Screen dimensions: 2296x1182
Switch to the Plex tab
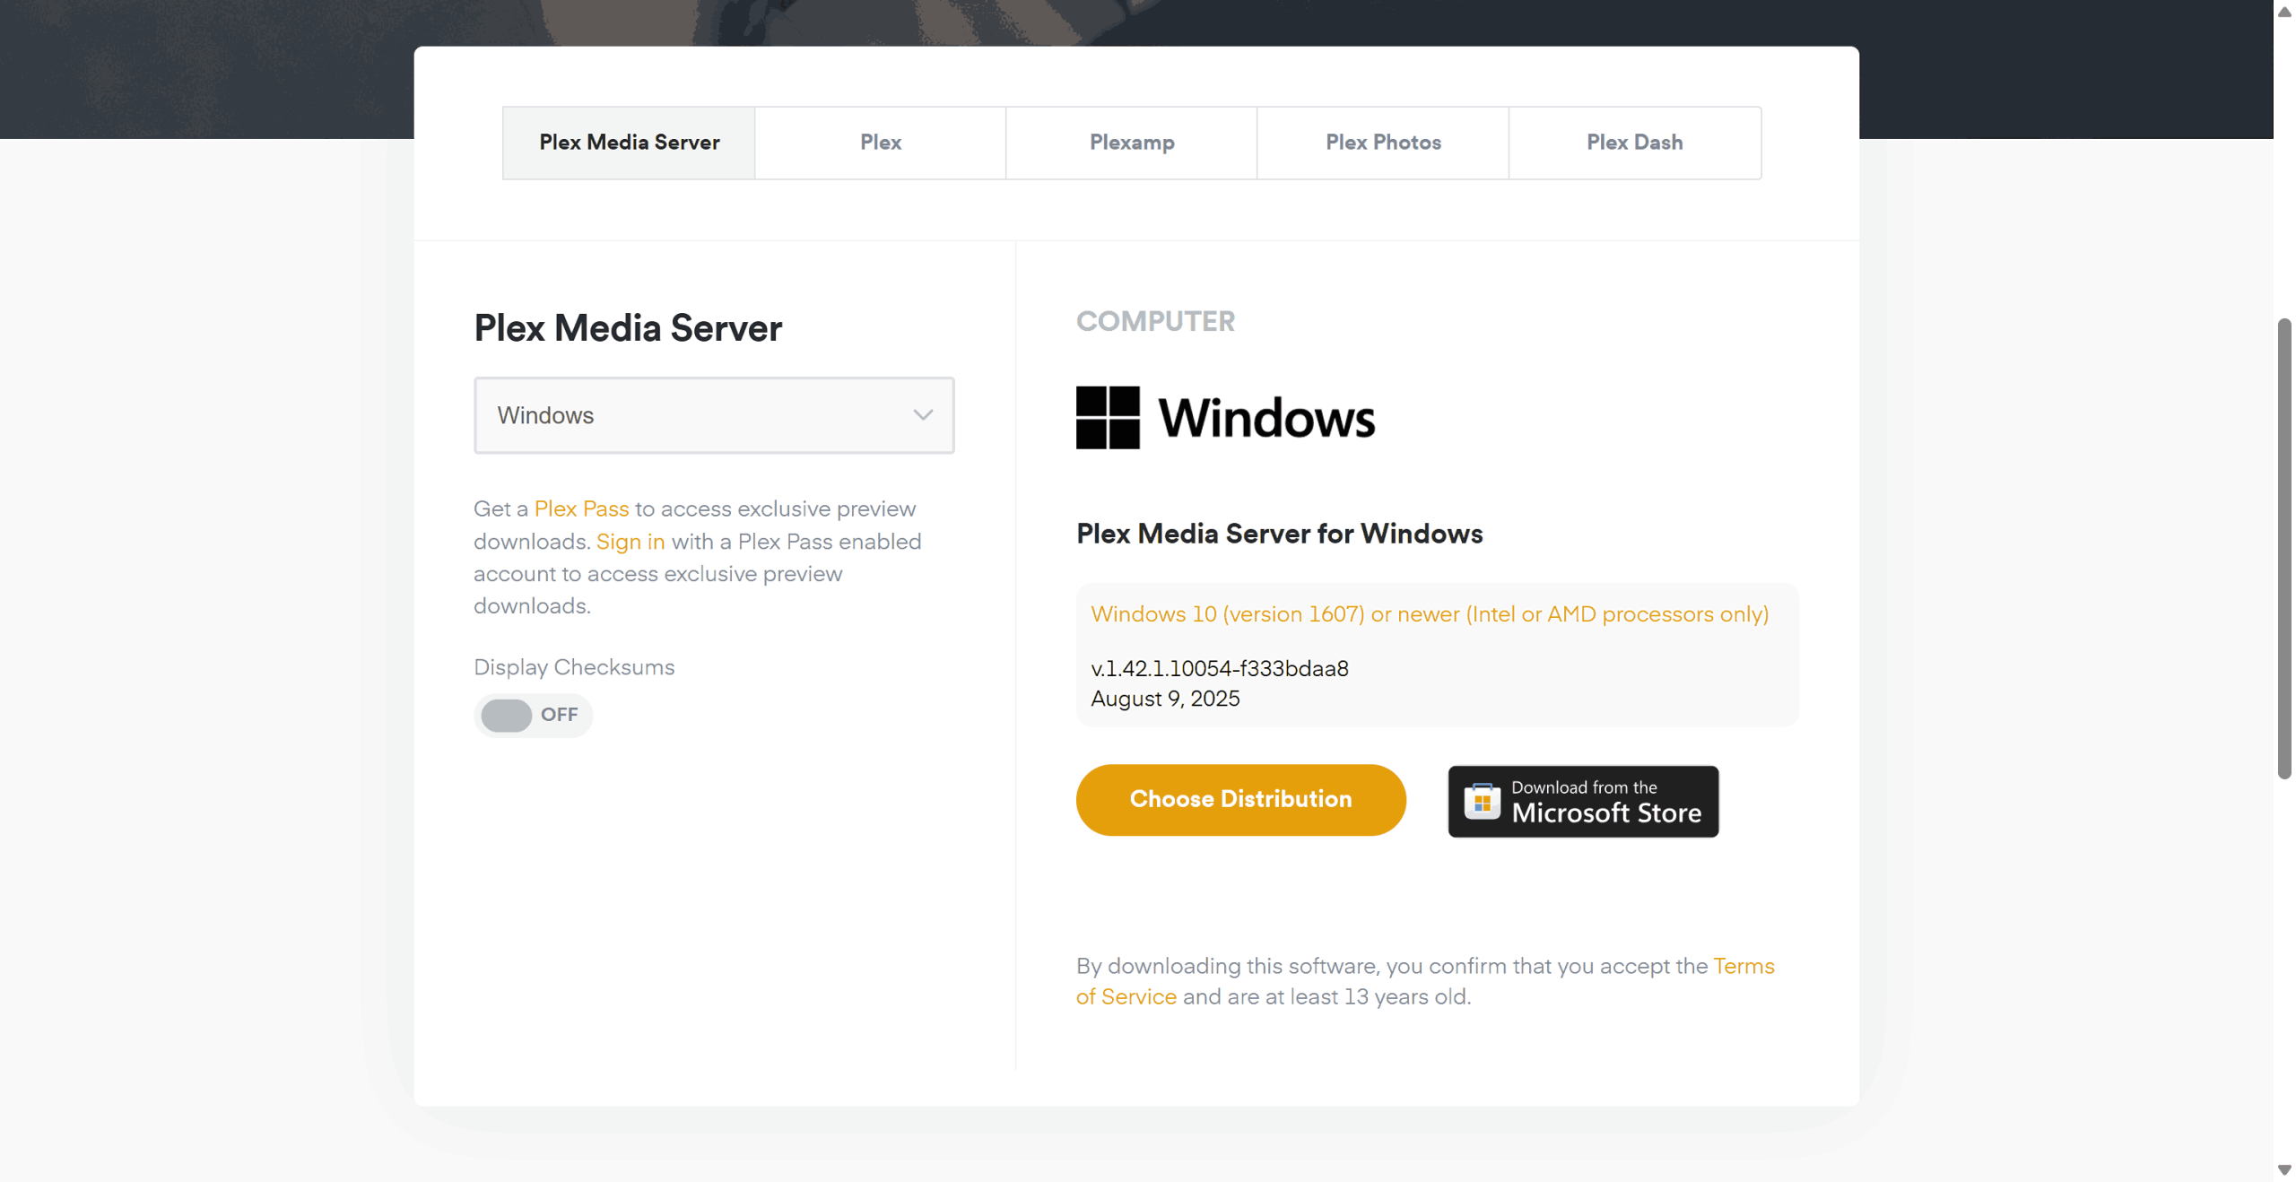[x=880, y=143]
